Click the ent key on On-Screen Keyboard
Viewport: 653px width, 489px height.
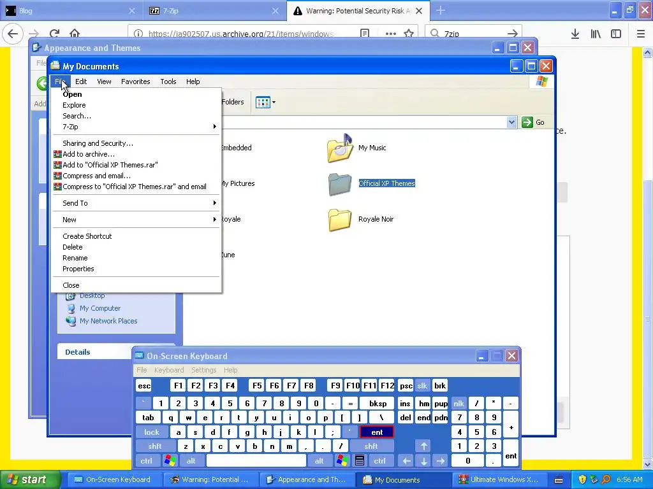pos(377,432)
